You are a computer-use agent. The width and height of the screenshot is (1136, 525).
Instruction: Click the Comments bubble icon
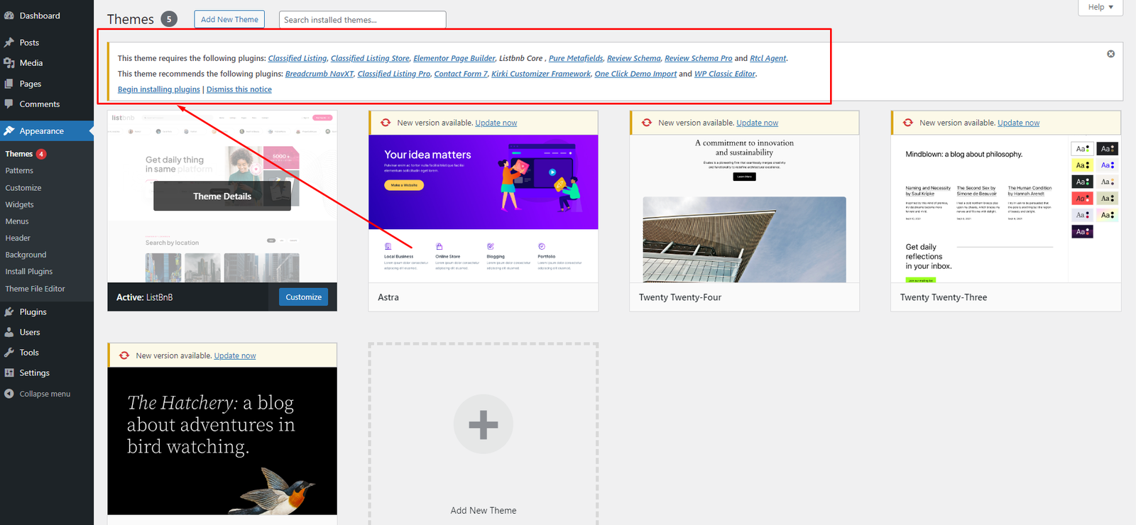(9, 104)
